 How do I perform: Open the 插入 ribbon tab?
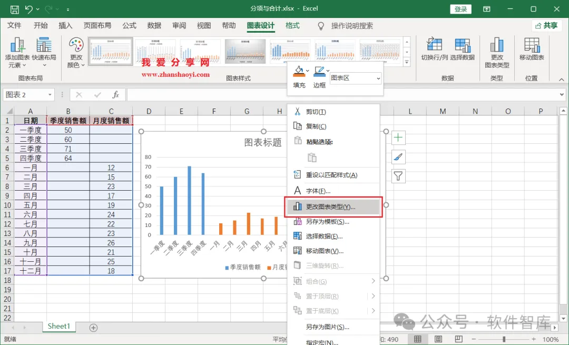click(x=65, y=25)
